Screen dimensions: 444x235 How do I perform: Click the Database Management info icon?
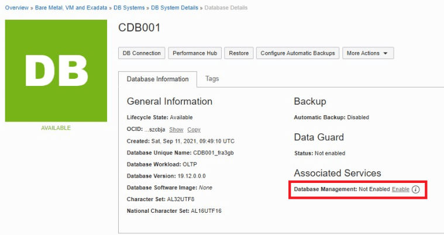416,189
